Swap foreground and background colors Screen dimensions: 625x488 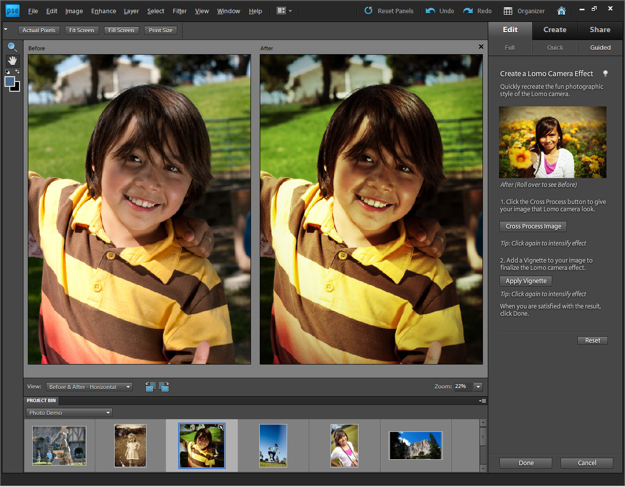point(17,72)
